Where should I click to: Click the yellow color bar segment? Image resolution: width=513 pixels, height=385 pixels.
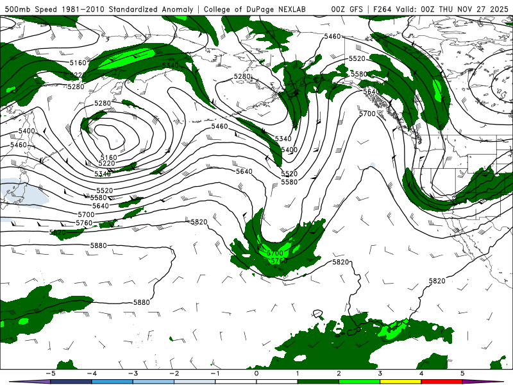pyautogui.click(x=400, y=382)
